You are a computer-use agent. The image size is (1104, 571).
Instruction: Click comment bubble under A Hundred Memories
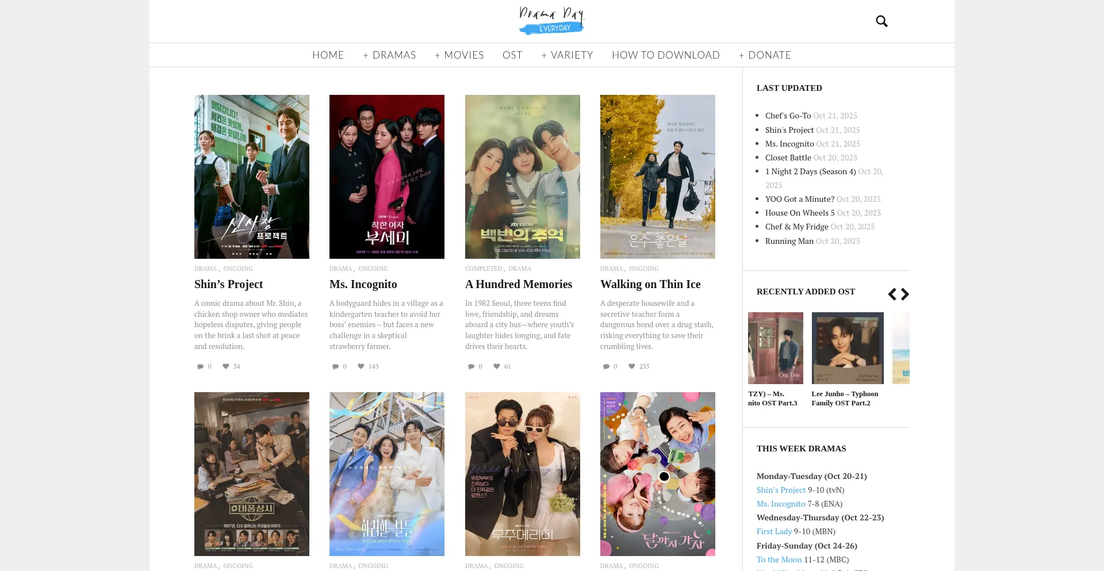click(x=471, y=366)
